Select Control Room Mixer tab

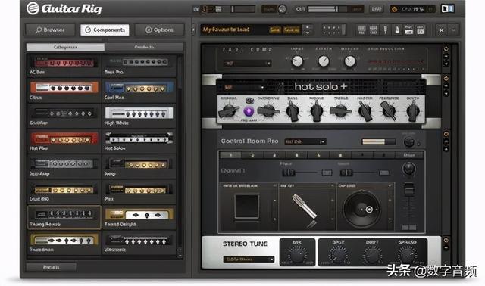click(409, 155)
